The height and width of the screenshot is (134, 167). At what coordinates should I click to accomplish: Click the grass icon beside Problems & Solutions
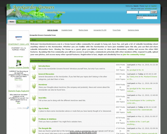[x=34, y=119]
